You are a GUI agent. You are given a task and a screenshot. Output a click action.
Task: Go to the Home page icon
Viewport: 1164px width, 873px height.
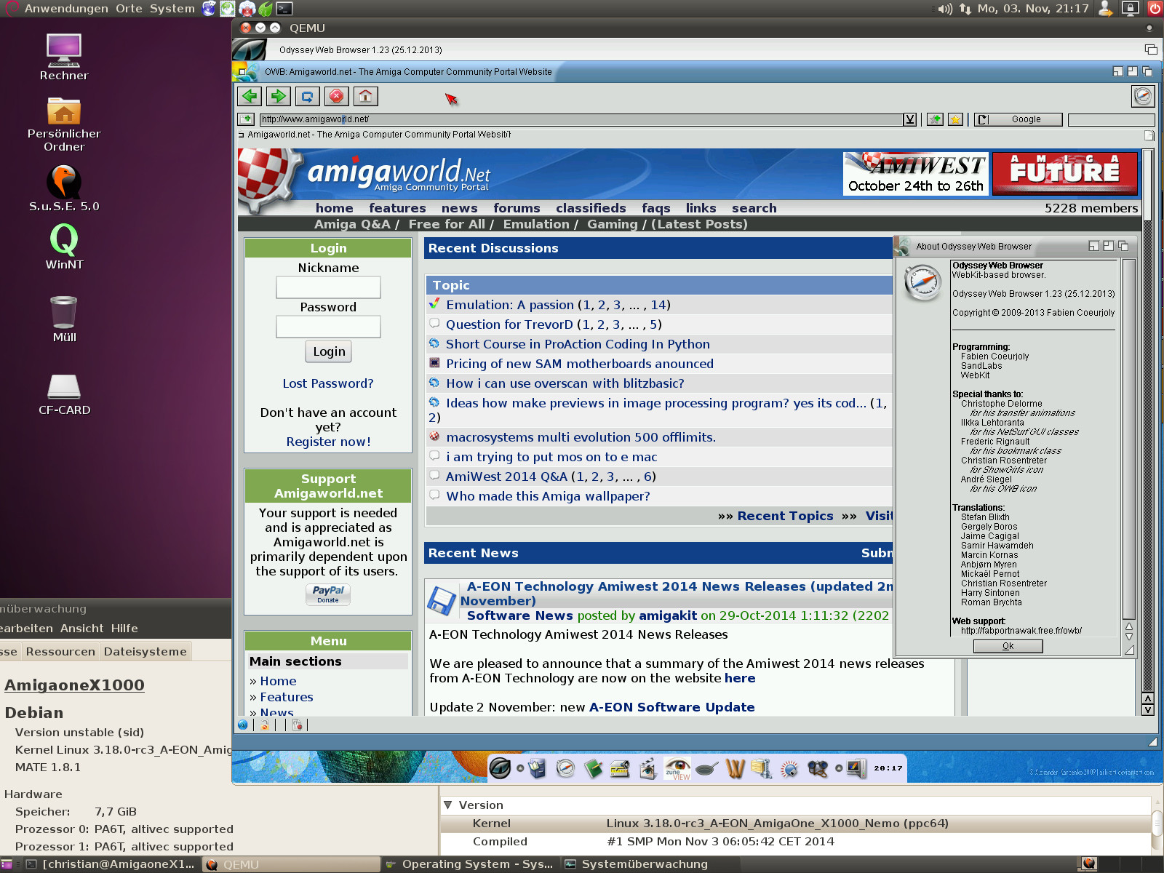(x=366, y=96)
